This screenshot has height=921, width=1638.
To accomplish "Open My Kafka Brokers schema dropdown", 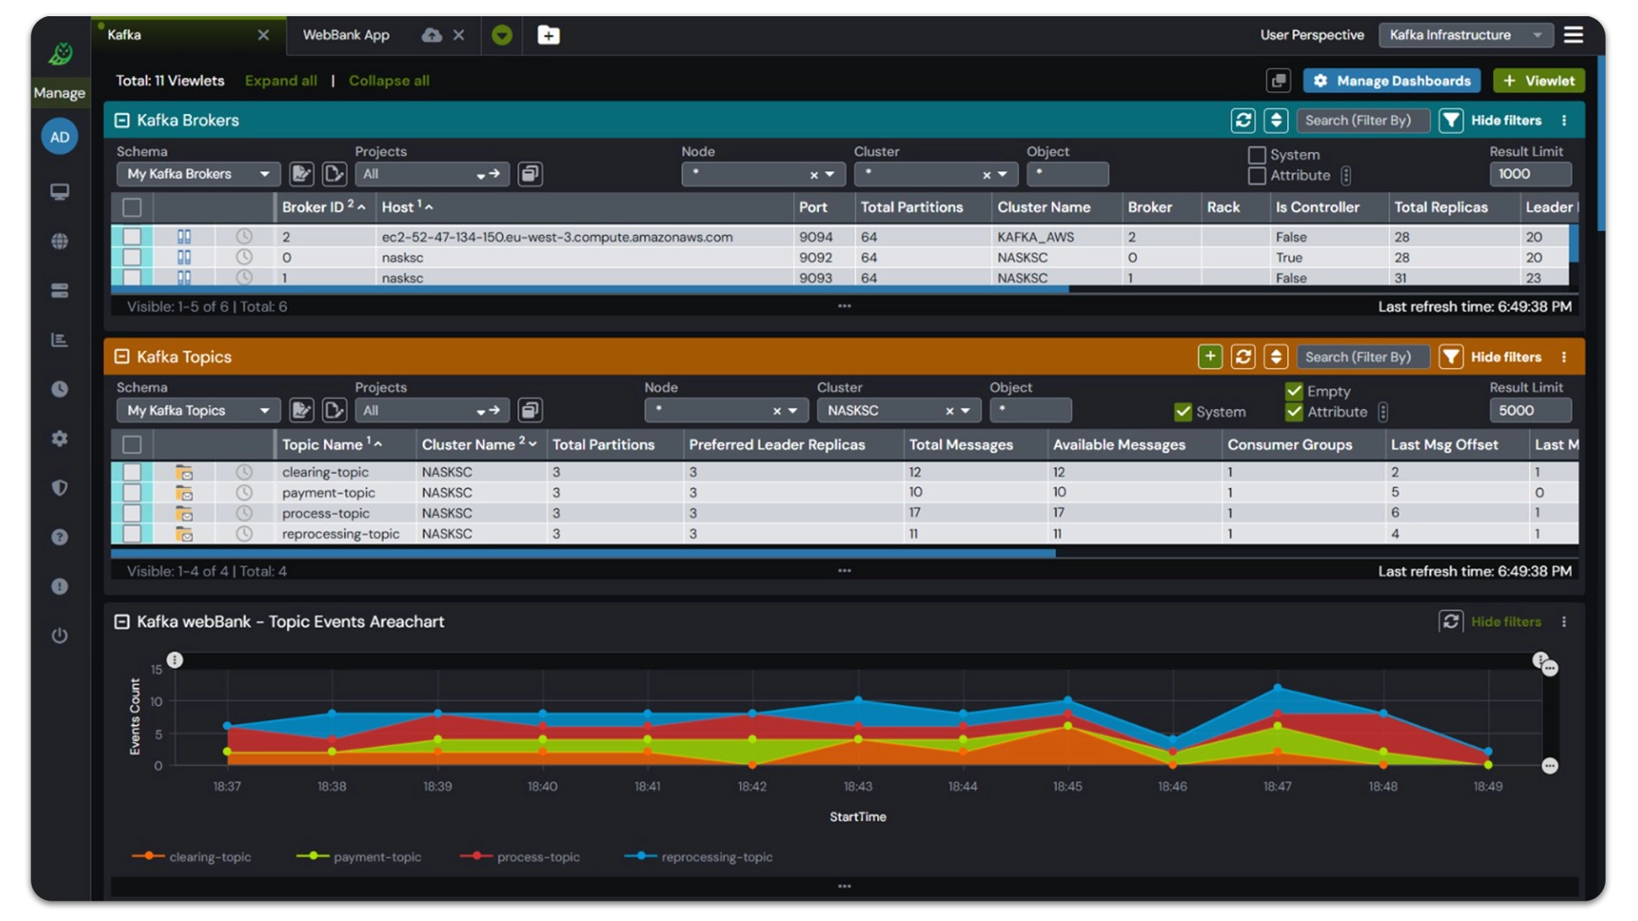I will 199,174.
